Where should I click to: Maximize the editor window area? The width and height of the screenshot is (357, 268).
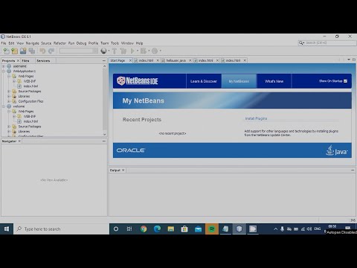[354, 60]
